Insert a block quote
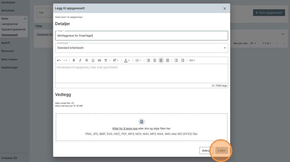 pyautogui.click(x=99, y=60)
